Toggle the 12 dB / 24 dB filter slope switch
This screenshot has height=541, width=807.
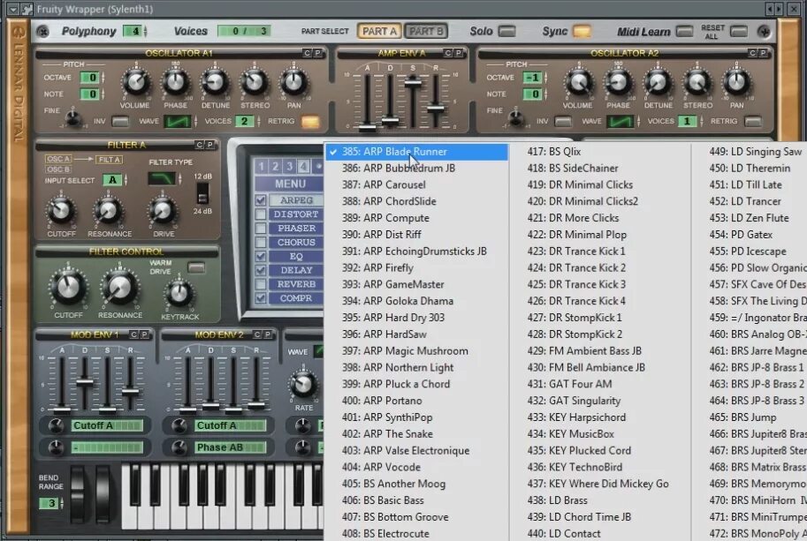pos(202,194)
